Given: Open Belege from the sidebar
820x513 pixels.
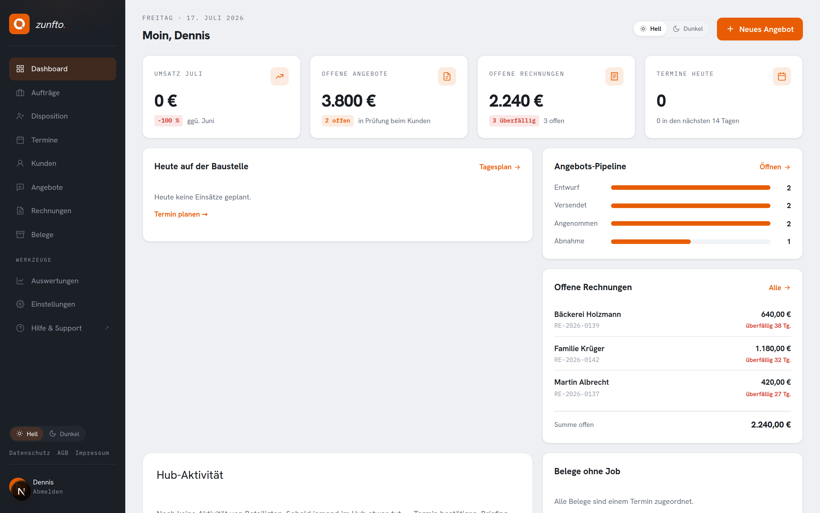Looking at the screenshot, I should 63,235.
